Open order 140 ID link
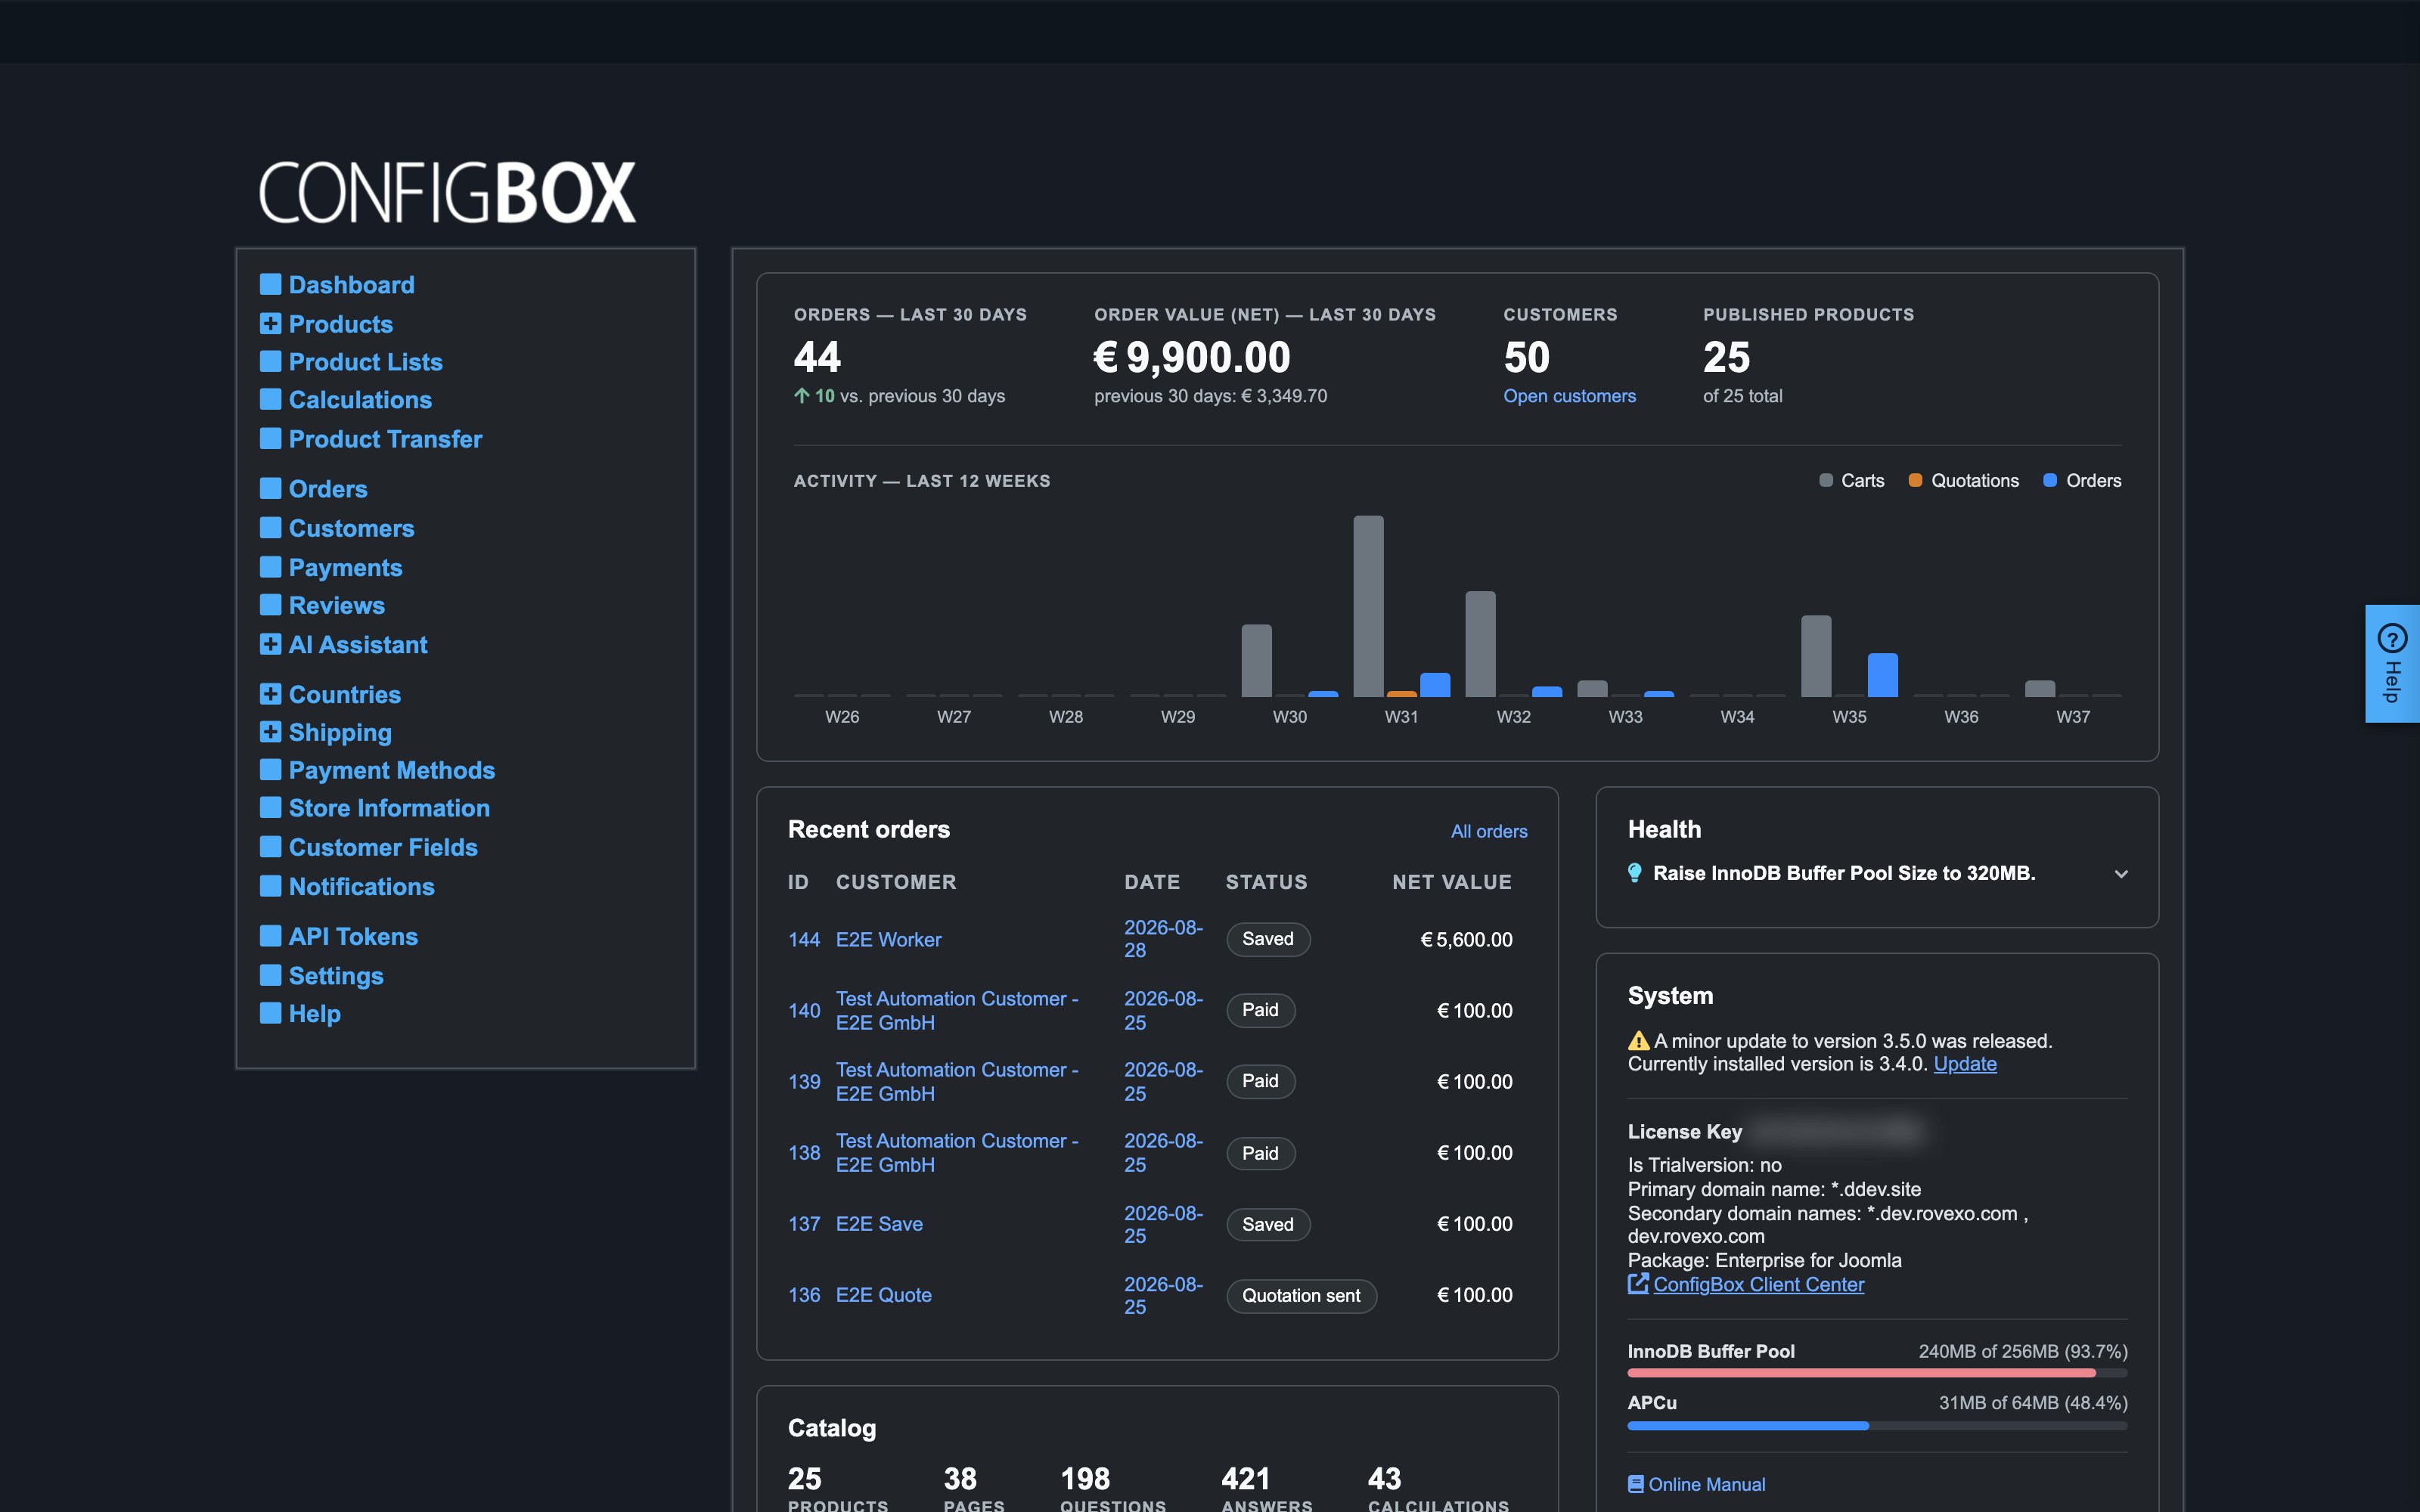The image size is (2420, 1512). 804,1011
